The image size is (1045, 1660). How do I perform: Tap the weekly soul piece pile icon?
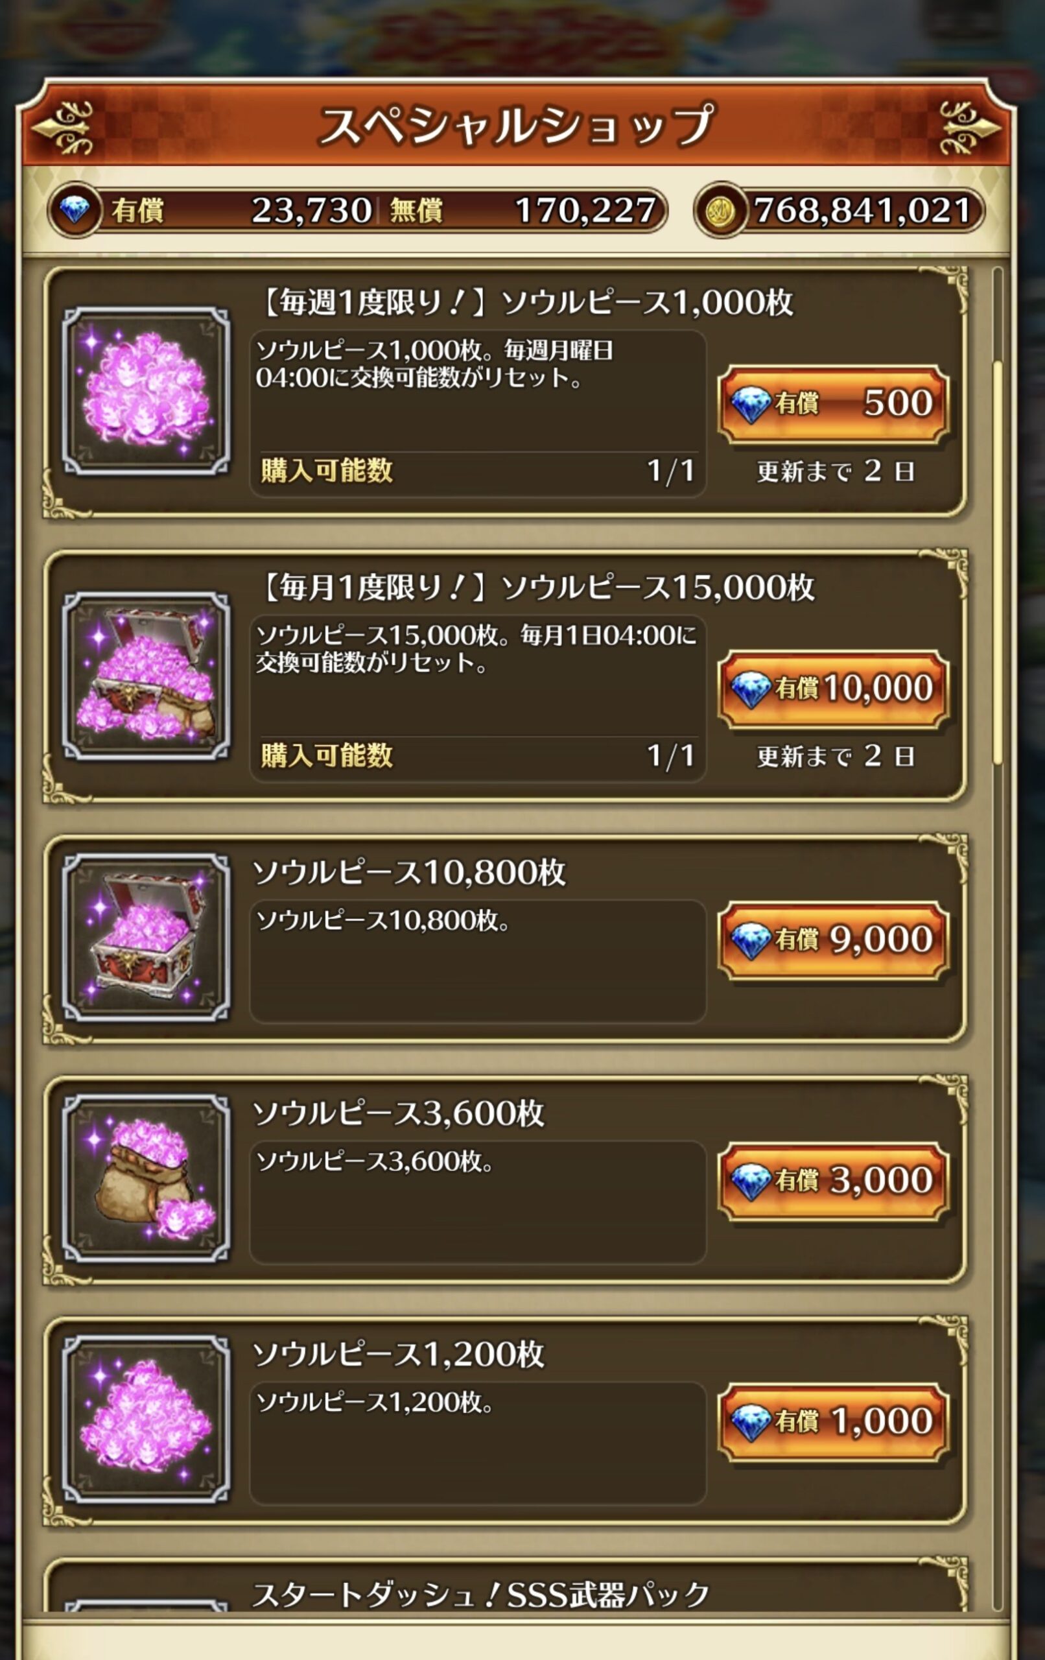145,391
